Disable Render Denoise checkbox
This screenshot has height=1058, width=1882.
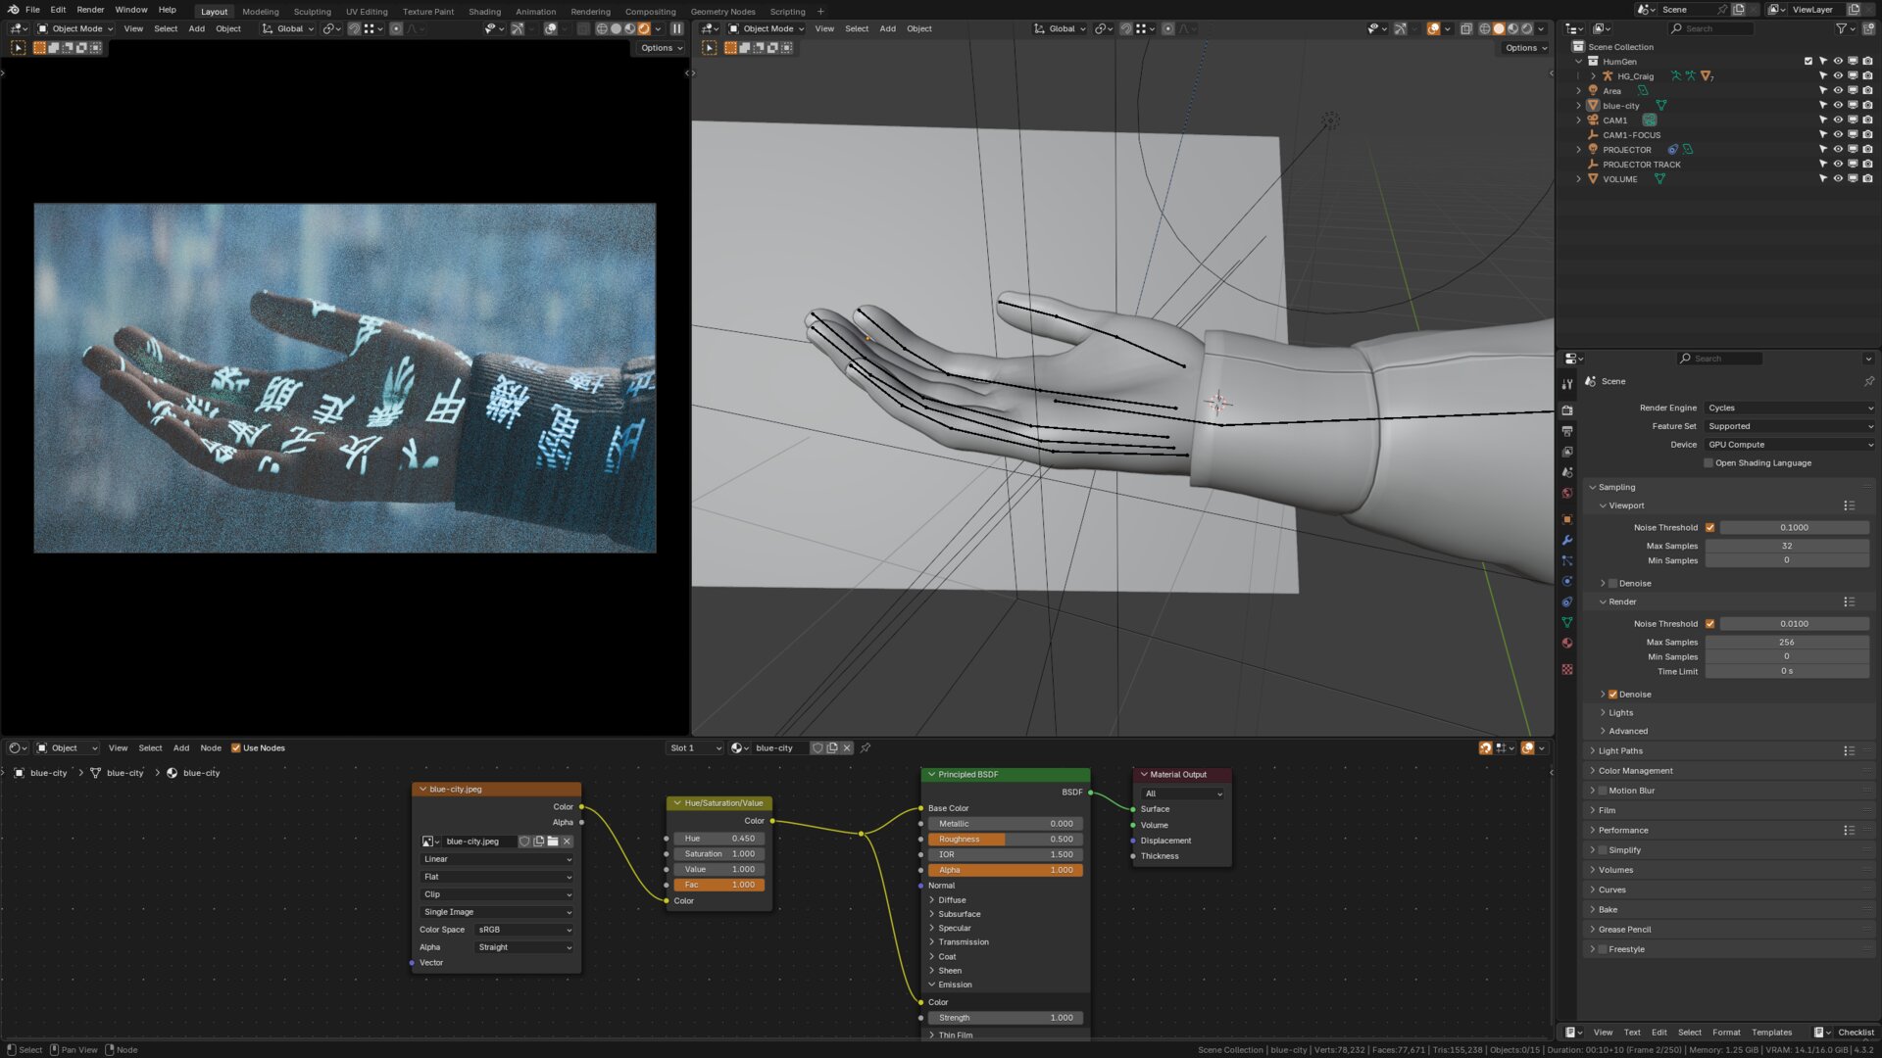point(1613,694)
